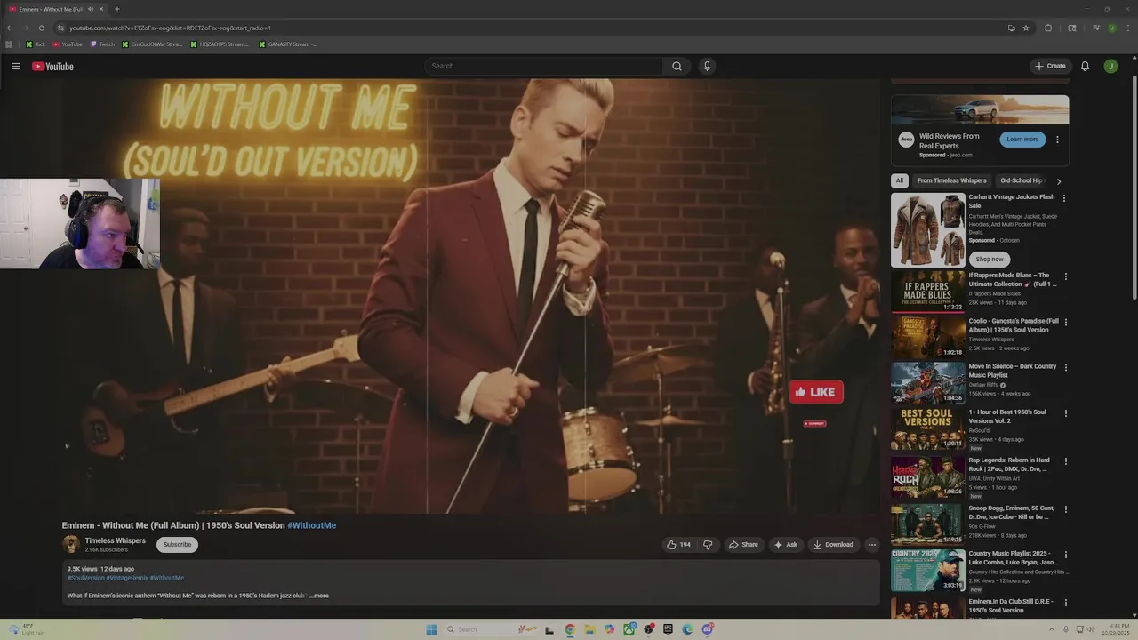Mute the tab via speaker icon
This screenshot has height=640, width=1138.
tap(91, 9)
